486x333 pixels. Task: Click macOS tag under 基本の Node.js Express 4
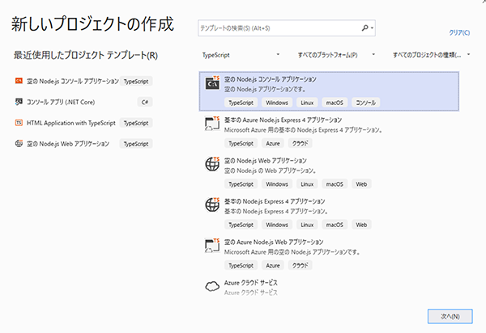point(335,225)
